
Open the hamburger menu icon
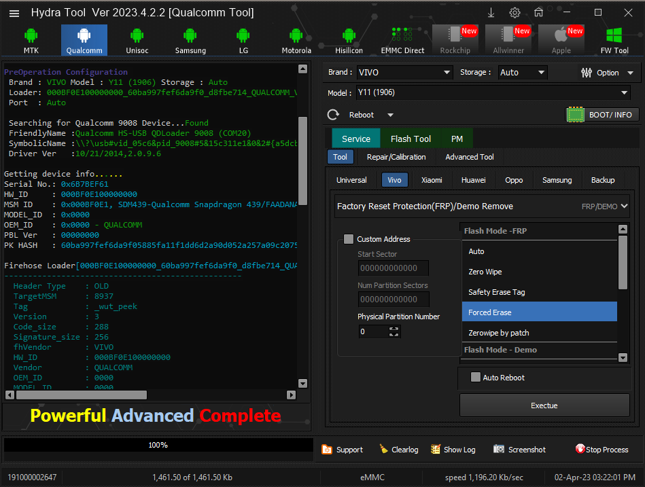click(x=14, y=14)
